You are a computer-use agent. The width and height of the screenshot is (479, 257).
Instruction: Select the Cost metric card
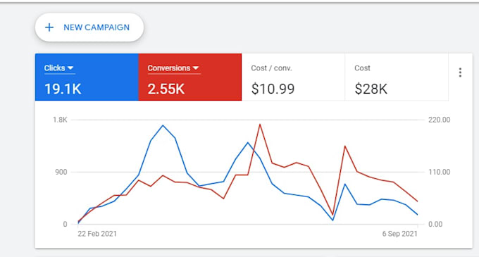[397, 77]
